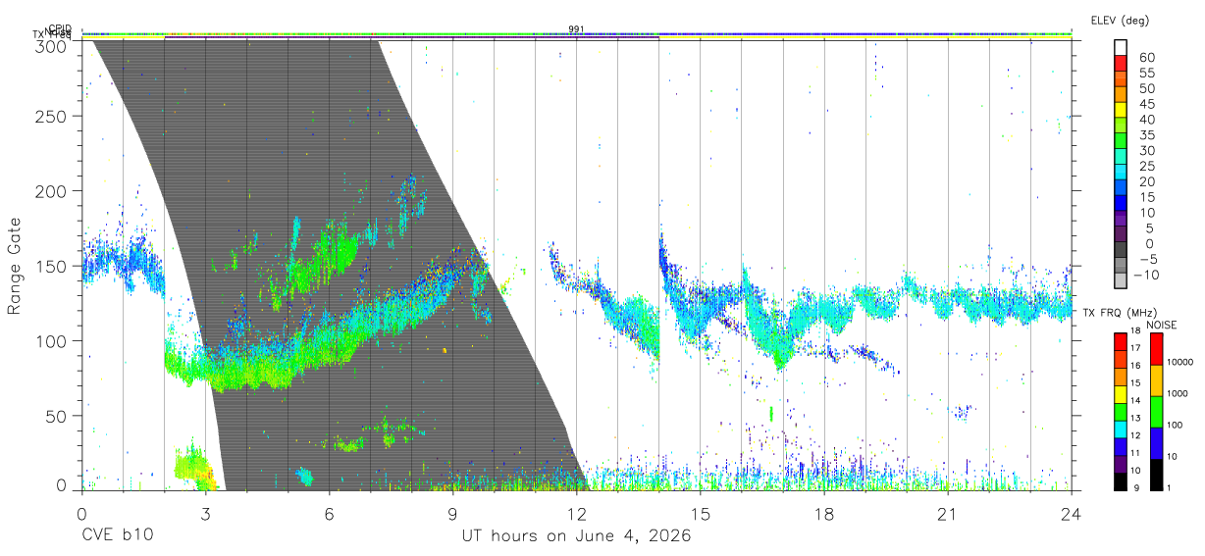
Task: Click the 24 UT hour tick label
Action: pos(1072,515)
